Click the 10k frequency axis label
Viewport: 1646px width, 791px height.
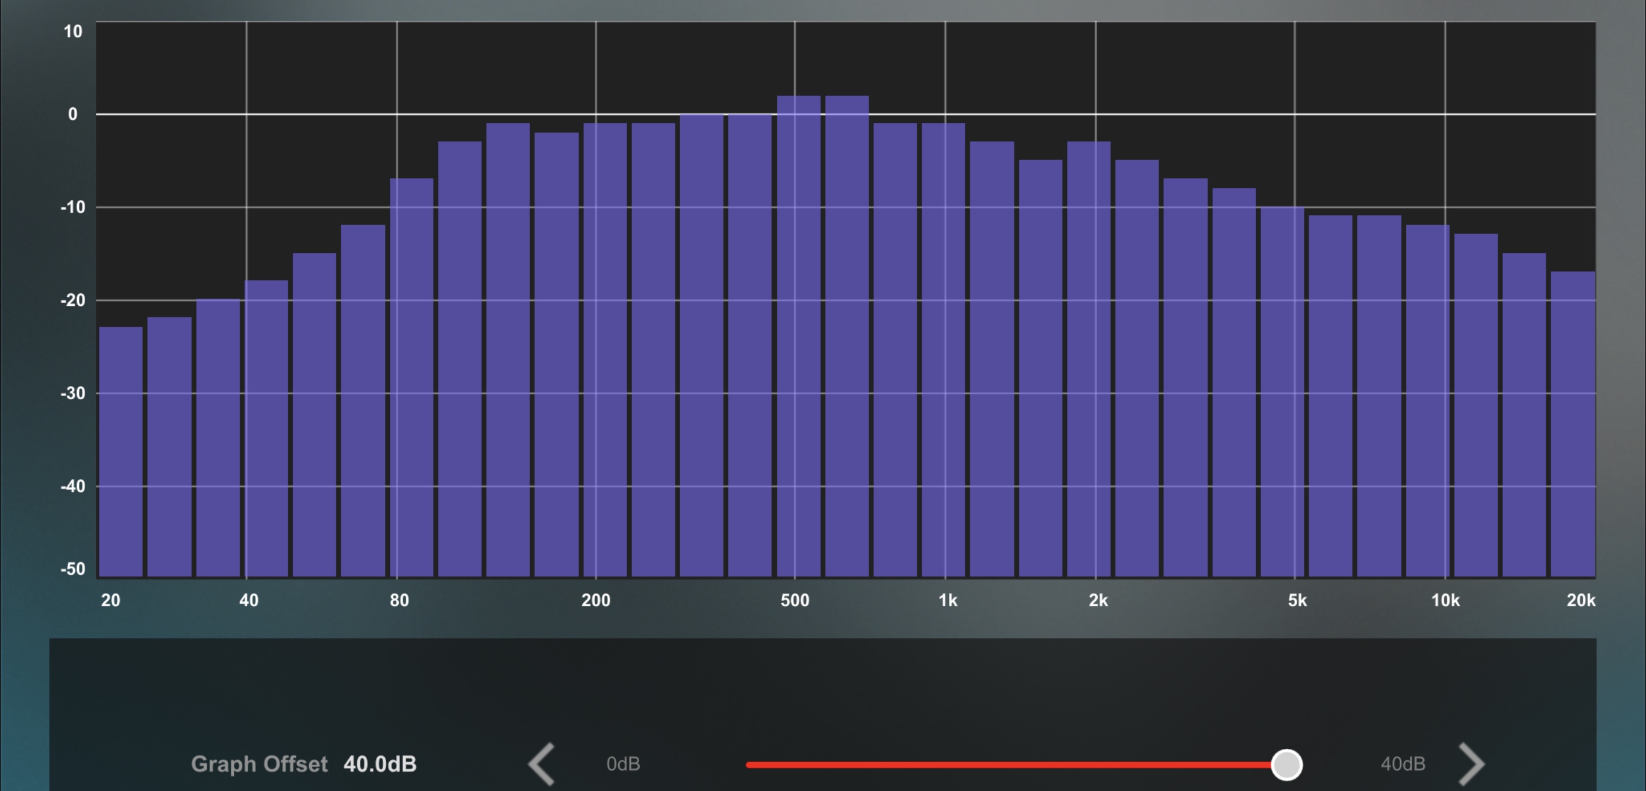[1445, 600]
